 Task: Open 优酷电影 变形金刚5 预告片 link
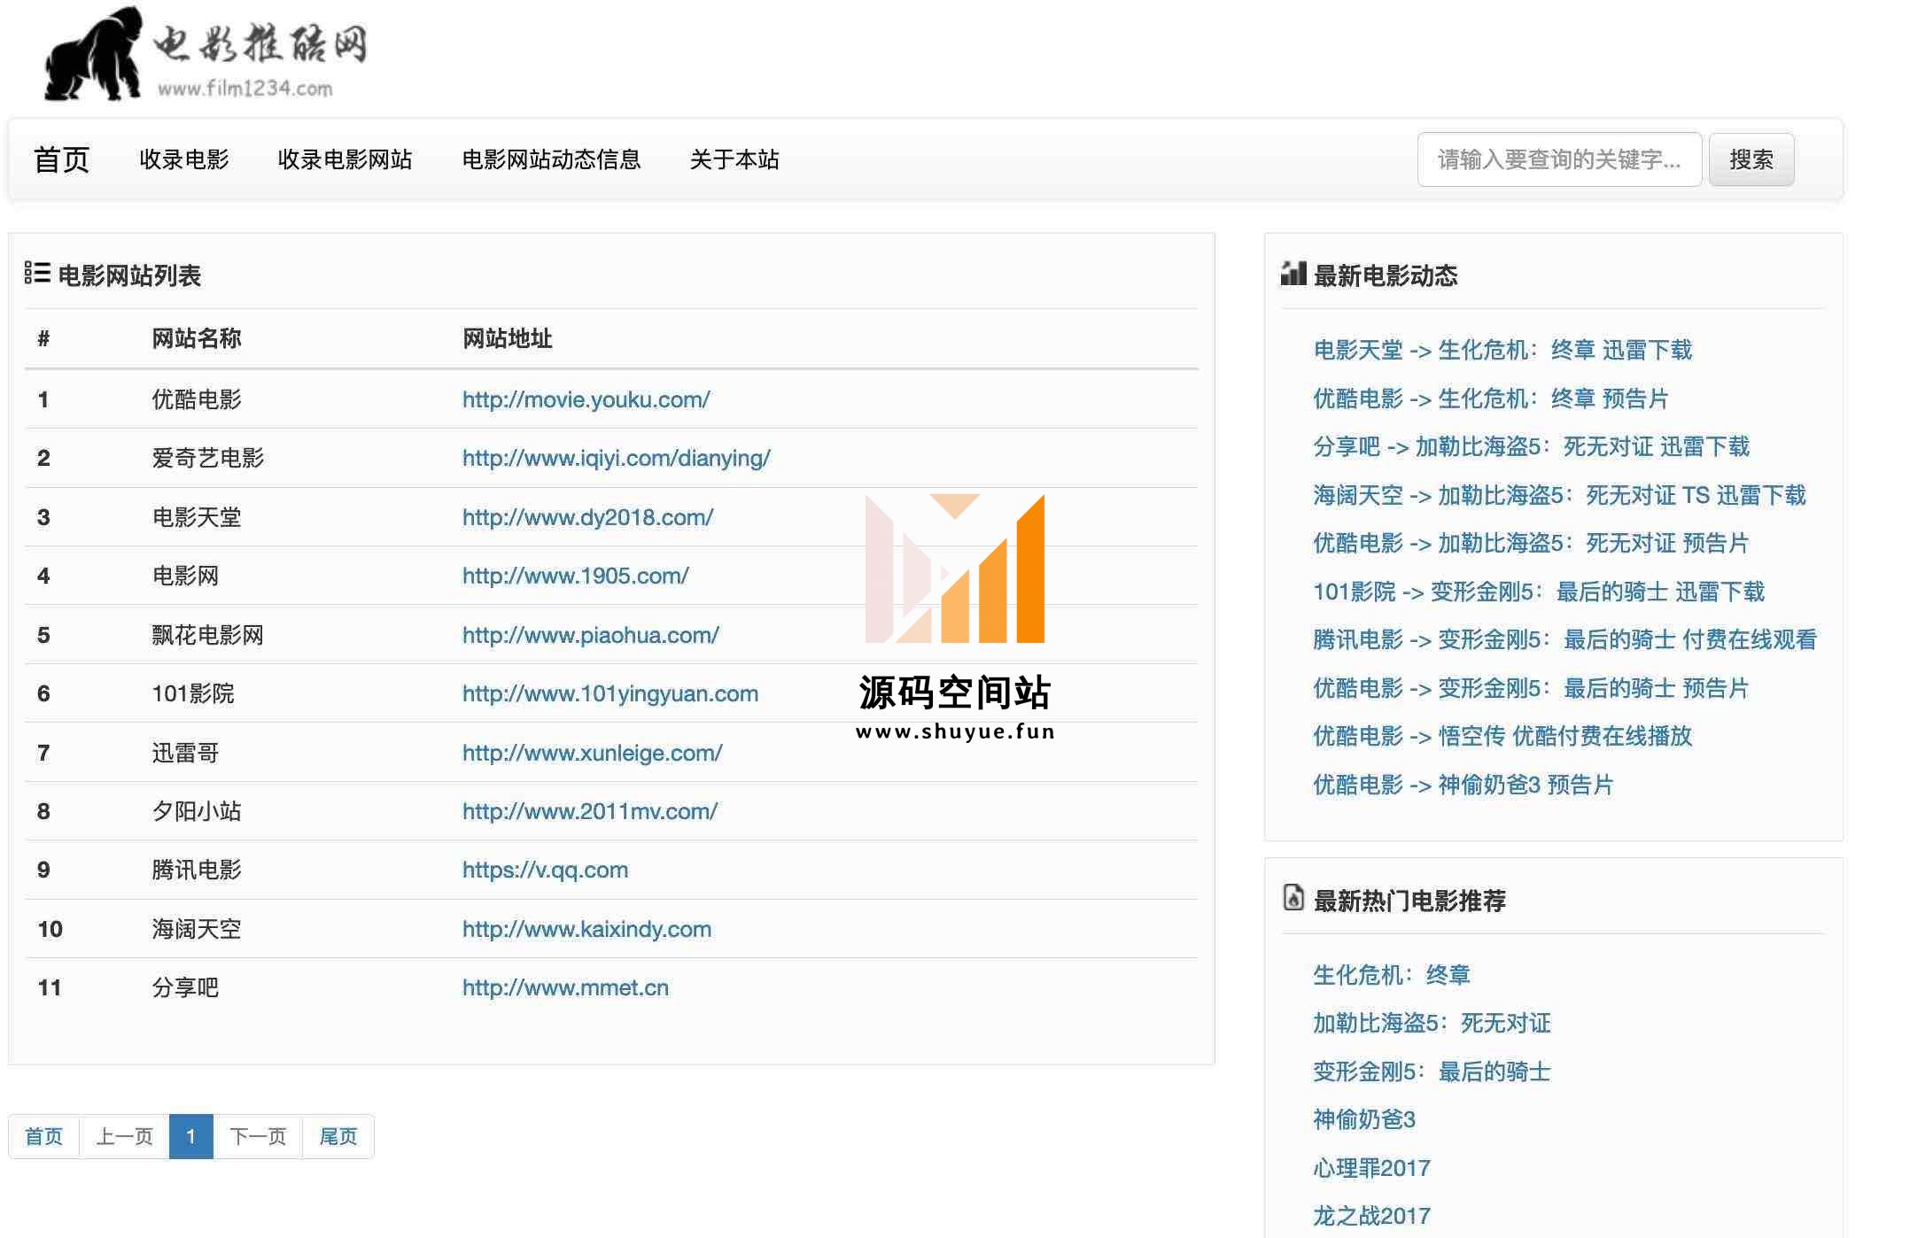pos(1531,688)
